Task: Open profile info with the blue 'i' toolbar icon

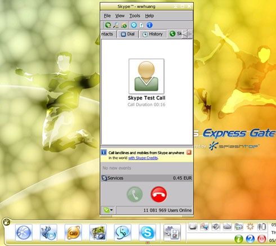Action: point(149,25)
